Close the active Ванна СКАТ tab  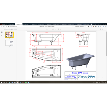pyautogui.click(x=21, y=24)
